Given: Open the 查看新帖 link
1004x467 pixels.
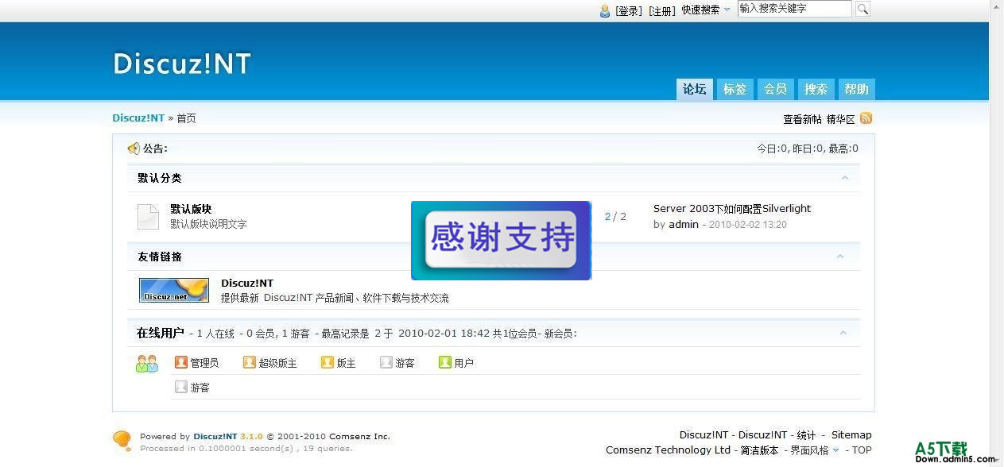Looking at the screenshot, I should pyautogui.click(x=802, y=119).
